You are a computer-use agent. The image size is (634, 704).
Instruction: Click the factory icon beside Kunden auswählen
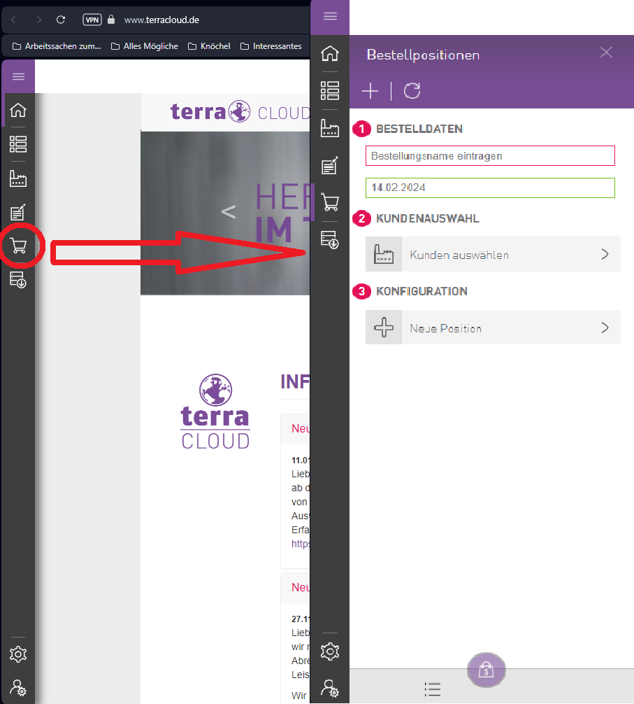(384, 255)
